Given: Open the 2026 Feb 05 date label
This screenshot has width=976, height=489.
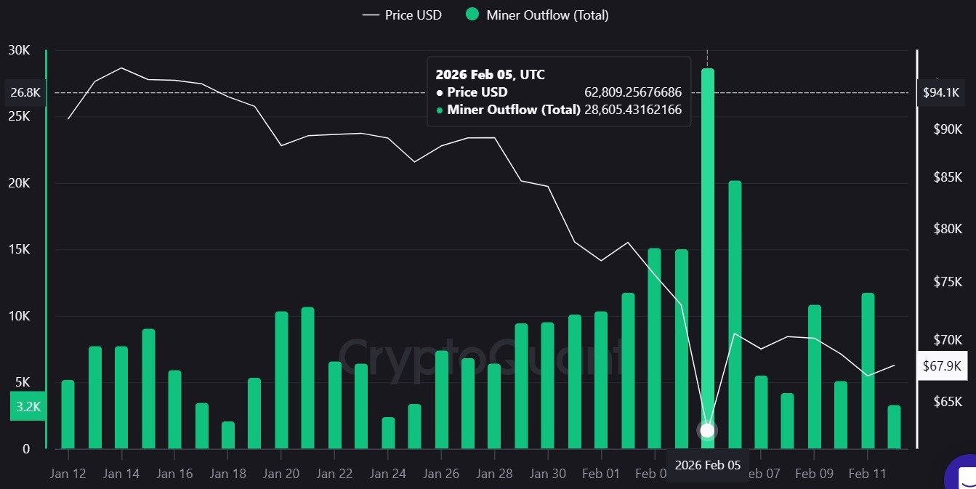Looking at the screenshot, I should [706, 465].
